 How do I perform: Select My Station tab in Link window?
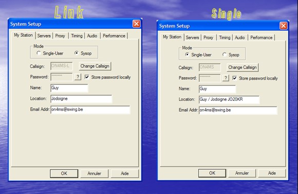[23, 35]
